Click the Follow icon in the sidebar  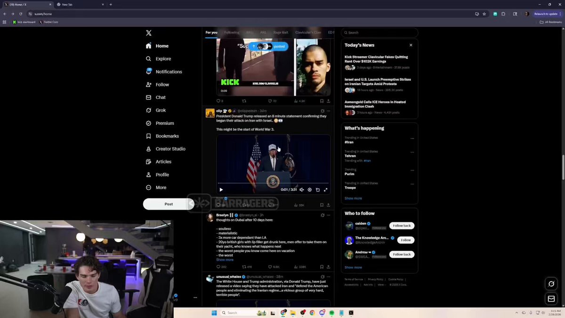(x=148, y=84)
